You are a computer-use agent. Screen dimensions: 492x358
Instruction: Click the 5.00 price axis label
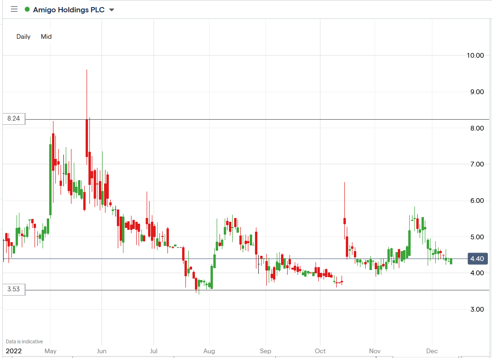[x=477, y=237]
